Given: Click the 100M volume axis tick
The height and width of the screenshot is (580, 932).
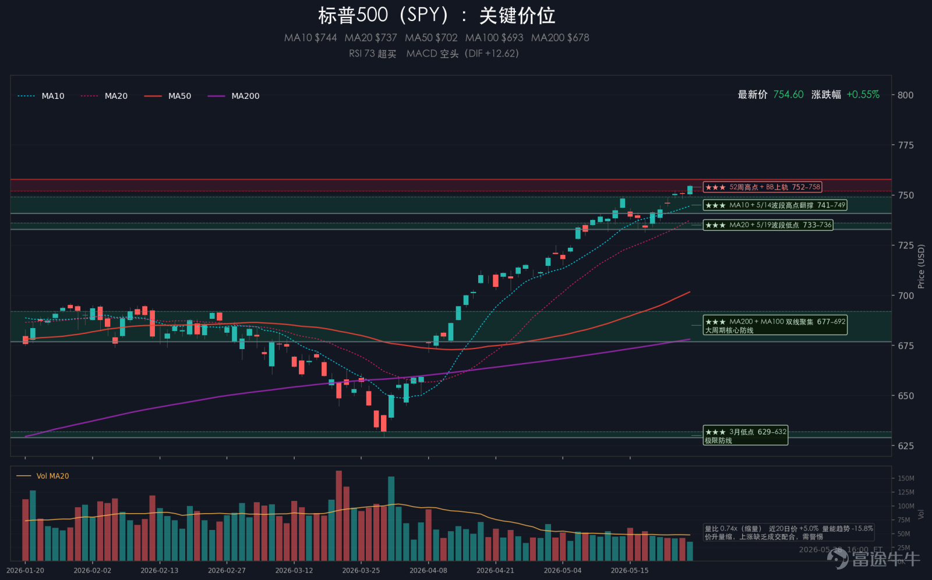Looking at the screenshot, I should coord(906,506).
